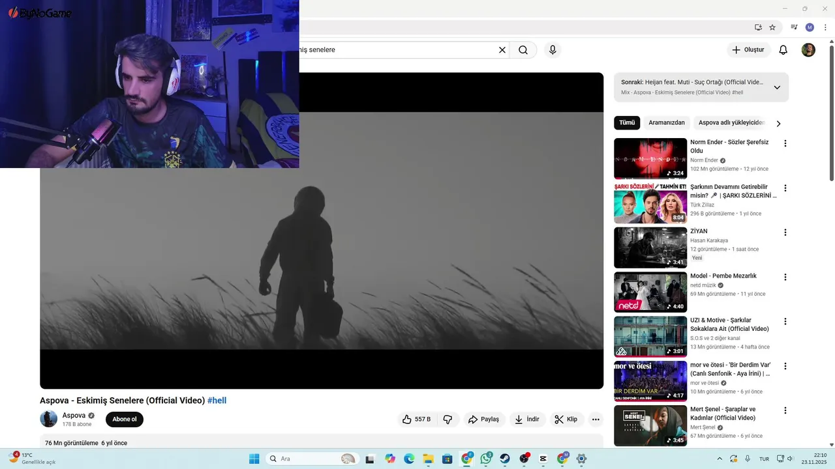
Task: Open more actions three-dot button under video
Action: pos(596,419)
